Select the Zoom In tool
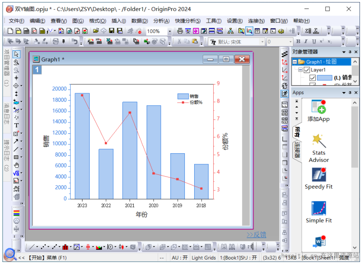Viewport: 362px width, 264px height. [x=16, y=62]
